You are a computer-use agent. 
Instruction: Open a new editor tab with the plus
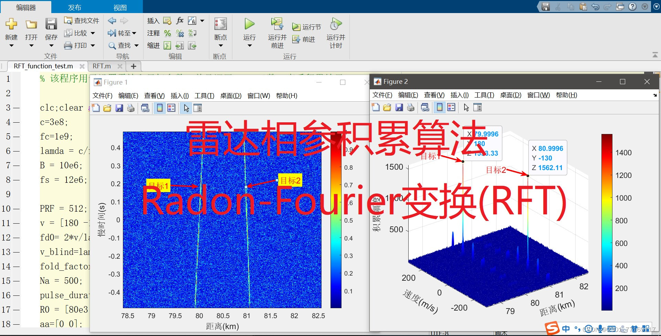click(x=133, y=66)
